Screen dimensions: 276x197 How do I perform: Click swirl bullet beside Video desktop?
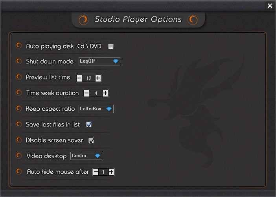(x=18, y=156)
